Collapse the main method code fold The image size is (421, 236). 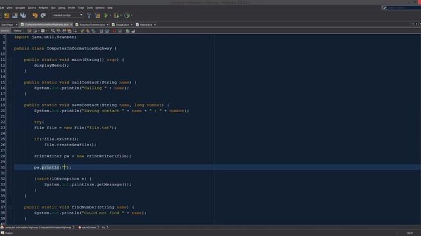(x=11, y=60)
